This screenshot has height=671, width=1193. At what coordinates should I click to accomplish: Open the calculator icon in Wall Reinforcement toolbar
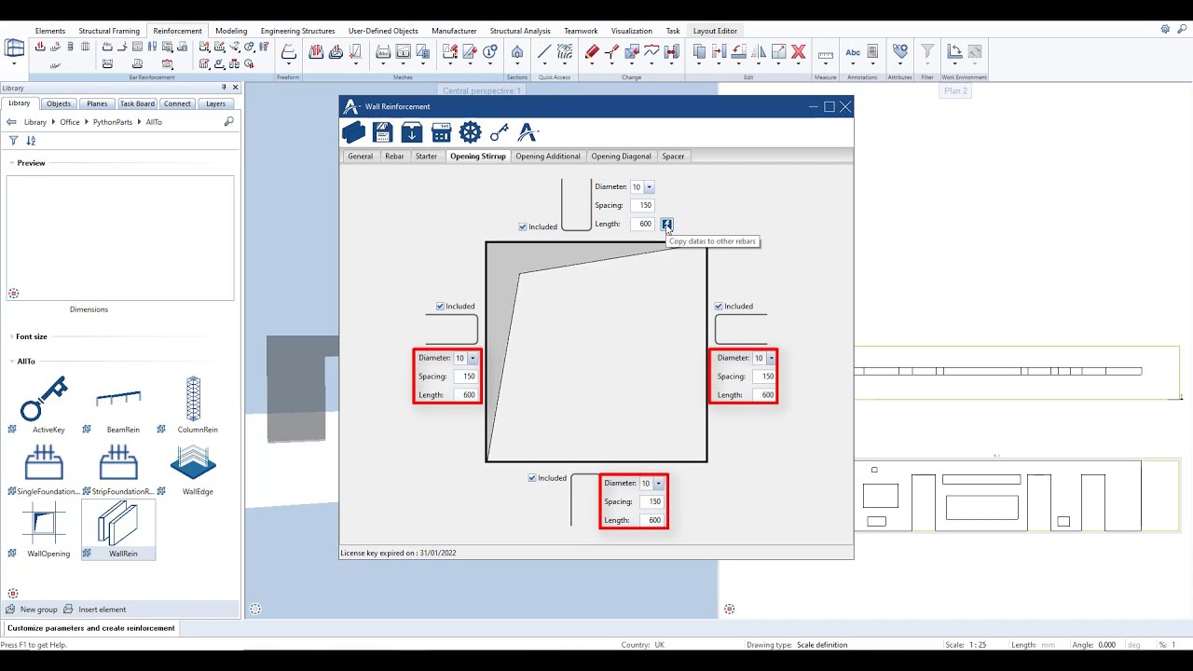[441, 132]
